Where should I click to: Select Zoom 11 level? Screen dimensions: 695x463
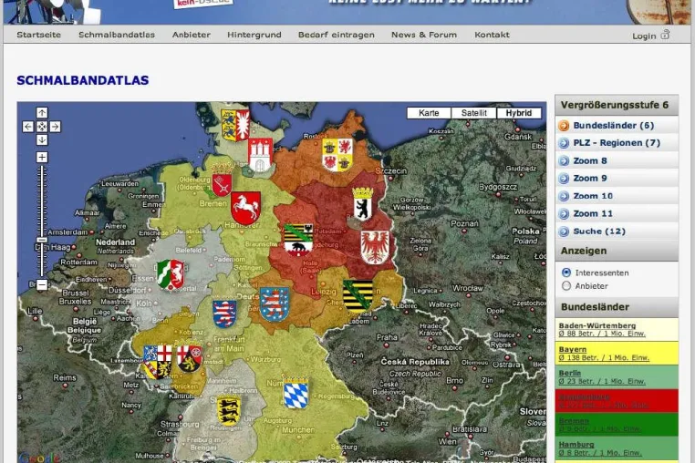coord(617,213)
